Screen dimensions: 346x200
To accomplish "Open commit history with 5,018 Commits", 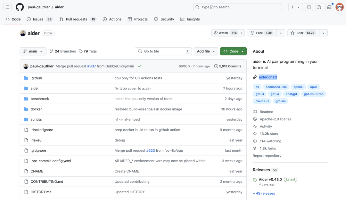I will click(x=228, y=66).
